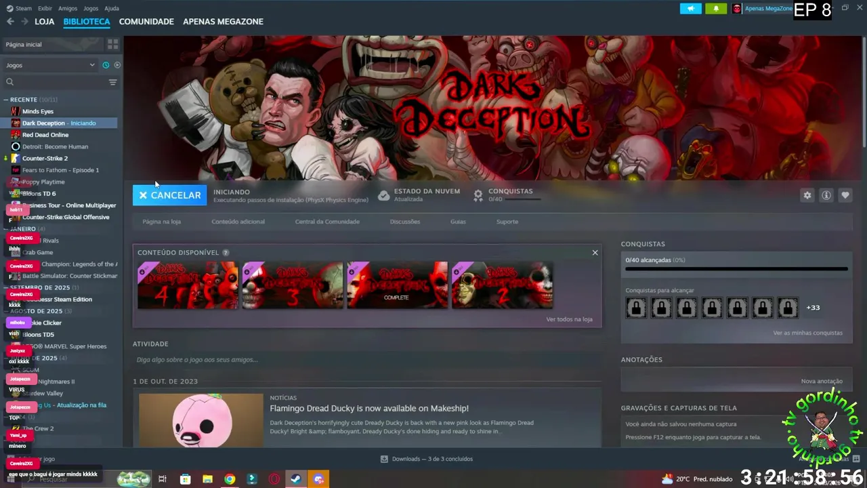
Task: Open the Steam menu
Action: (20, 8)
